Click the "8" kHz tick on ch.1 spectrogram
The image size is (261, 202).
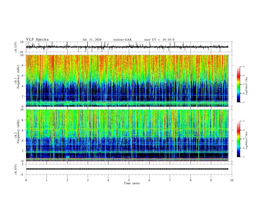(x=23, y=65)
